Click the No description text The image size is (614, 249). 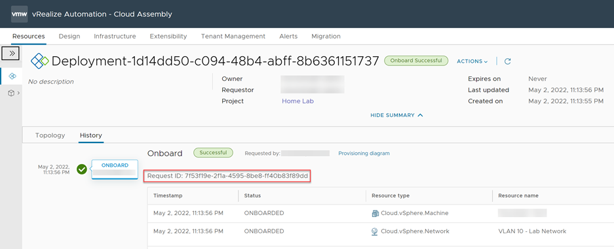tap(51, 82)
